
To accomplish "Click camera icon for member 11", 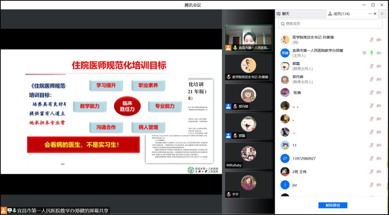I will [379, 145].
